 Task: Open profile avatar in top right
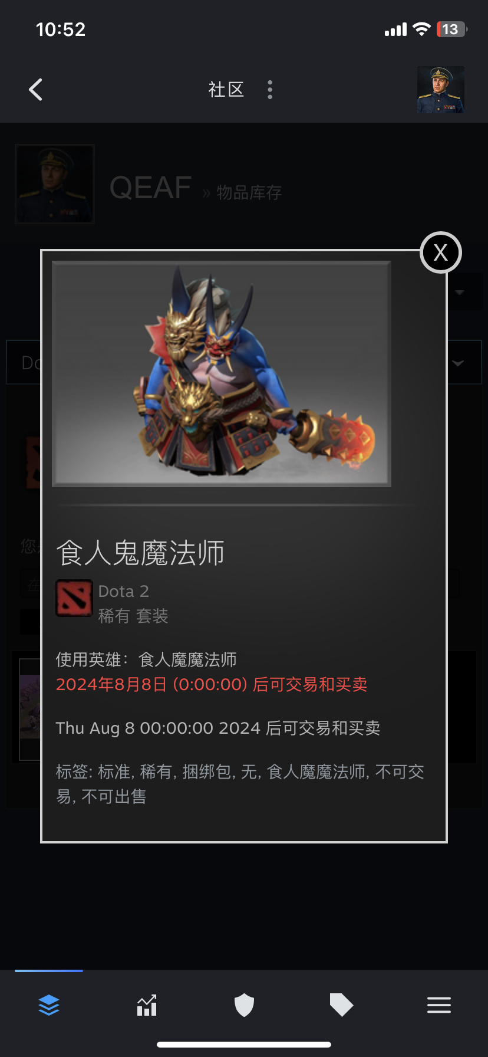tap(441, 90)
